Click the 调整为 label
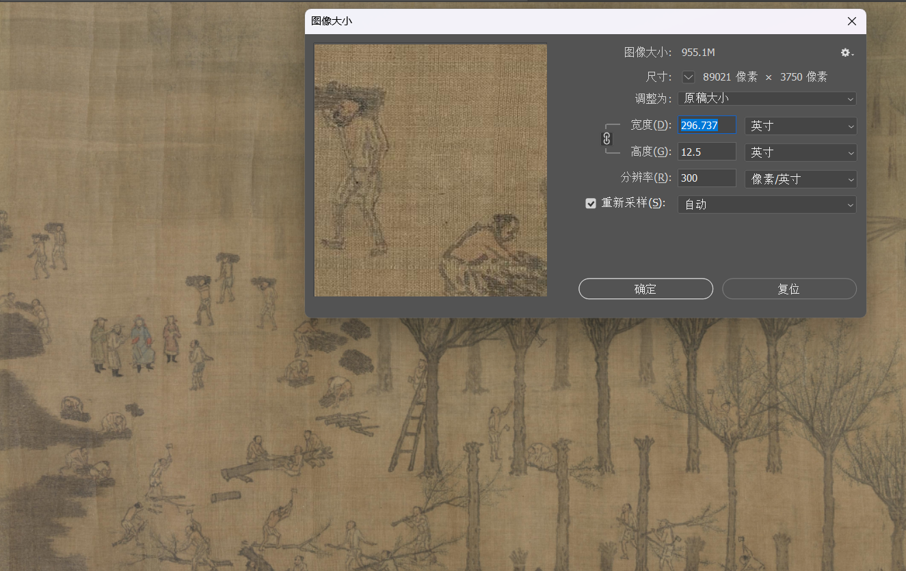The width and height of the screenshot is (906, 571). coord(654,99)
